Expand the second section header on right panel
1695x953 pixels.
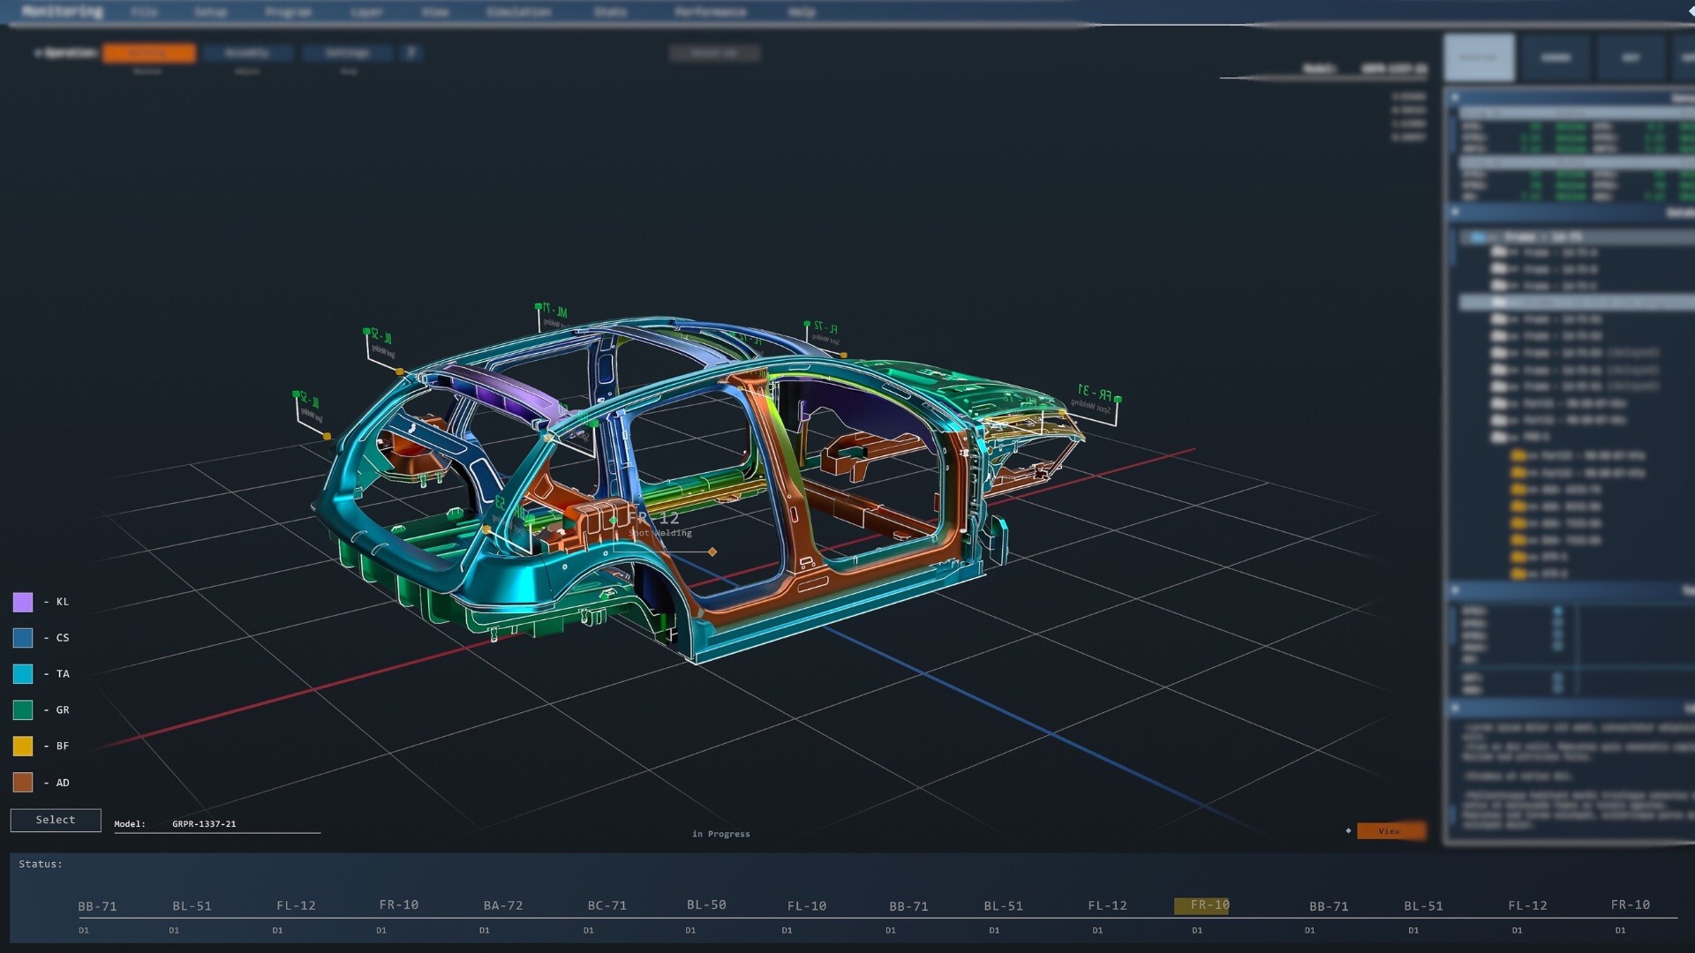pyautogui.click(x=1456, y=212)
